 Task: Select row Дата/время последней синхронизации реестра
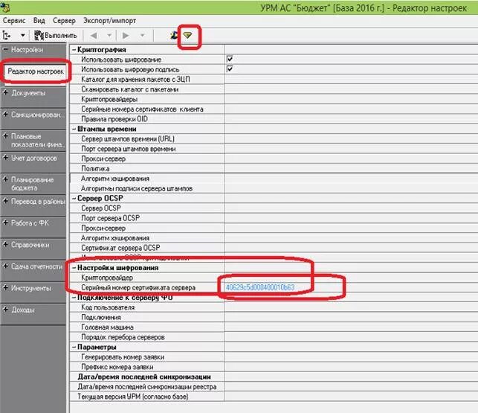click(147, 387)
